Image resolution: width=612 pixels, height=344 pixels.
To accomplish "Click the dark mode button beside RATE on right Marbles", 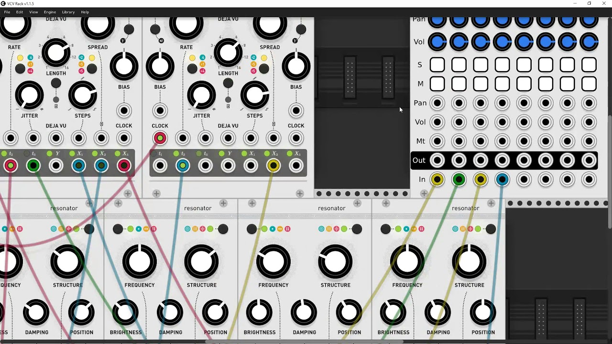I will (192, 69).
